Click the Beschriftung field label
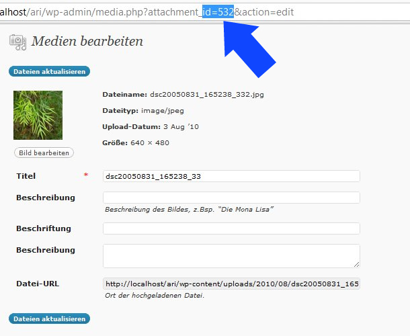Screen dimensions: 410x336 click(43, 228)
